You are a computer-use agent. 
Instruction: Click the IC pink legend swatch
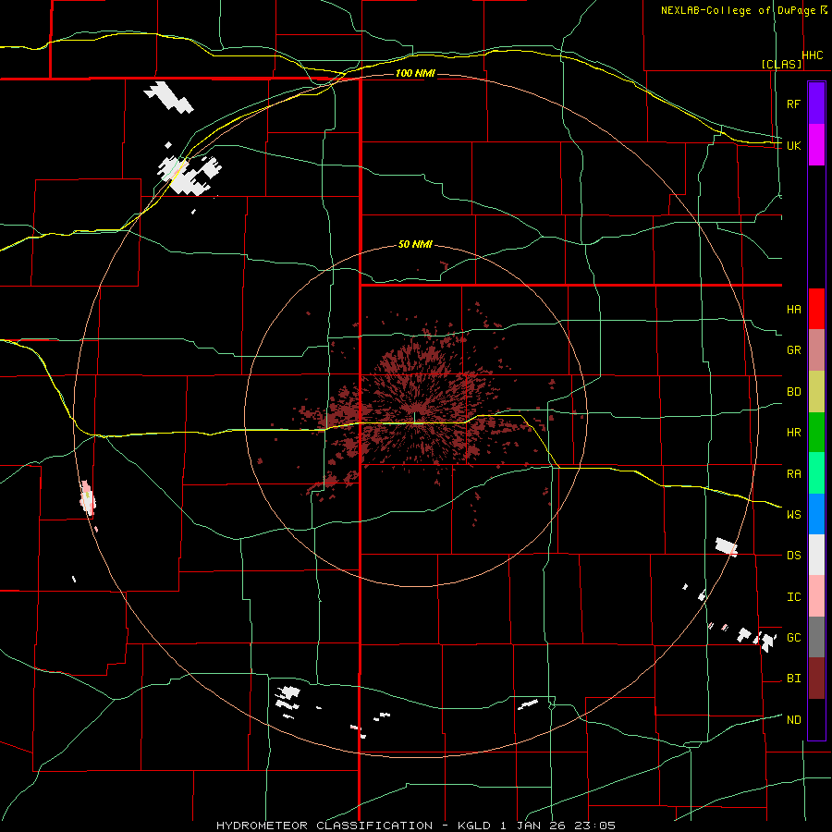pos(816,596)
